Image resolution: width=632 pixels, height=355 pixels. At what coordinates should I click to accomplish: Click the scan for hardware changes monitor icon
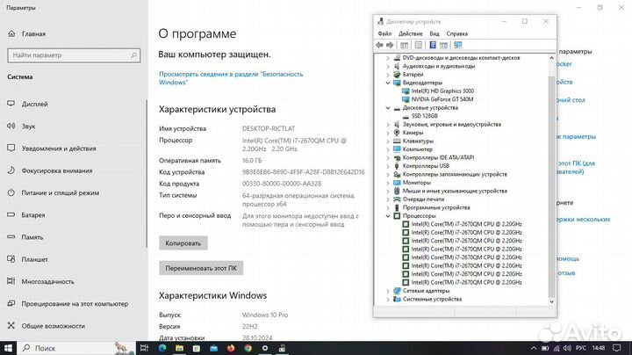point(458,45)
